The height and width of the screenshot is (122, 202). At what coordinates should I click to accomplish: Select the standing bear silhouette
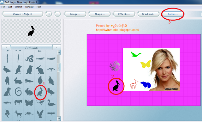click(7, 81)
